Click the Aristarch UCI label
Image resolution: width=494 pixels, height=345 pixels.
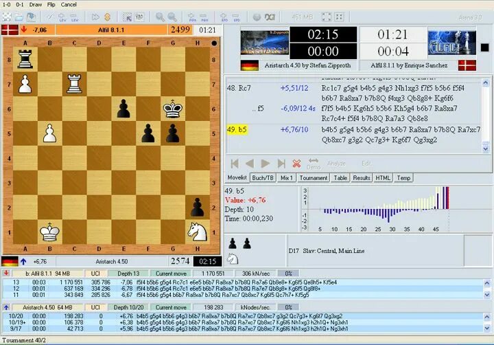point(95,307)
